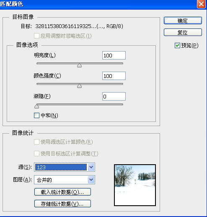
Task: Click the 存储统计数据(V)... button
Action: (62, 204)
